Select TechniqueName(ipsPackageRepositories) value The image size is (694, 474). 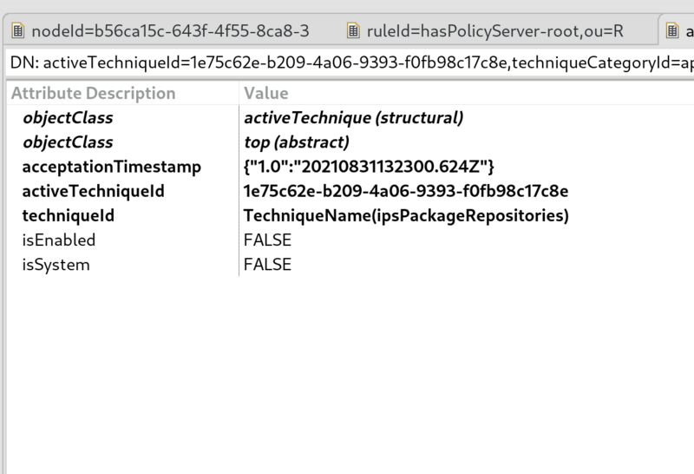tap(406, 215)
